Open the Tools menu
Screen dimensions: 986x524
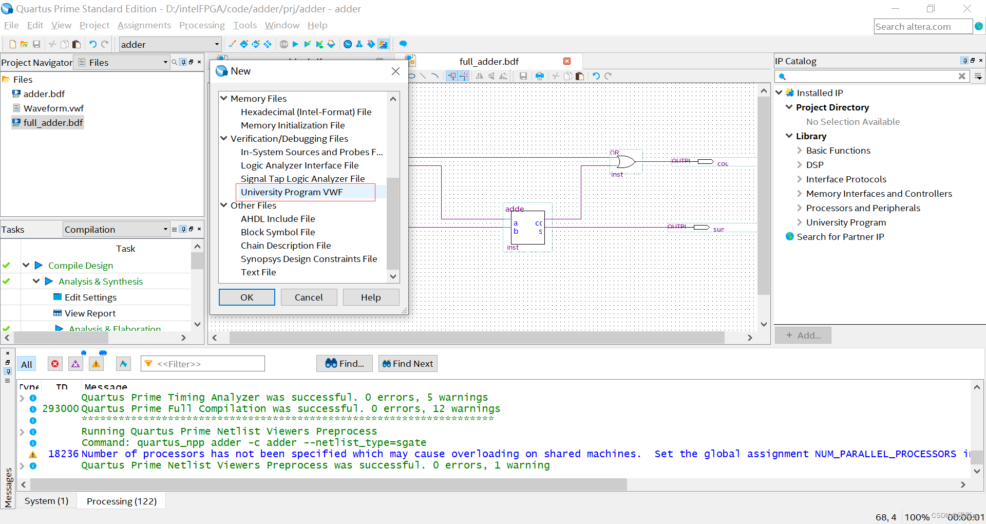pos(244,25)
